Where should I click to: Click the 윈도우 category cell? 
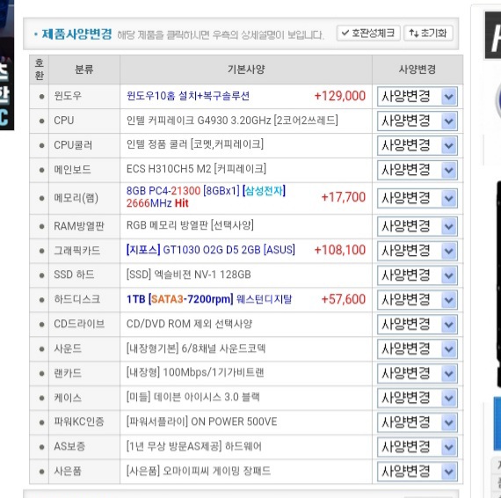click(84, 96)
